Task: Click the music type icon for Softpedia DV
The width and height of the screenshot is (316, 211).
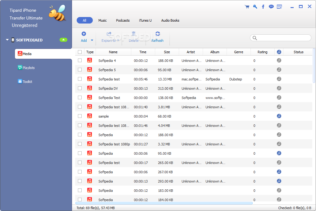Action: click(x=89, y=88)
